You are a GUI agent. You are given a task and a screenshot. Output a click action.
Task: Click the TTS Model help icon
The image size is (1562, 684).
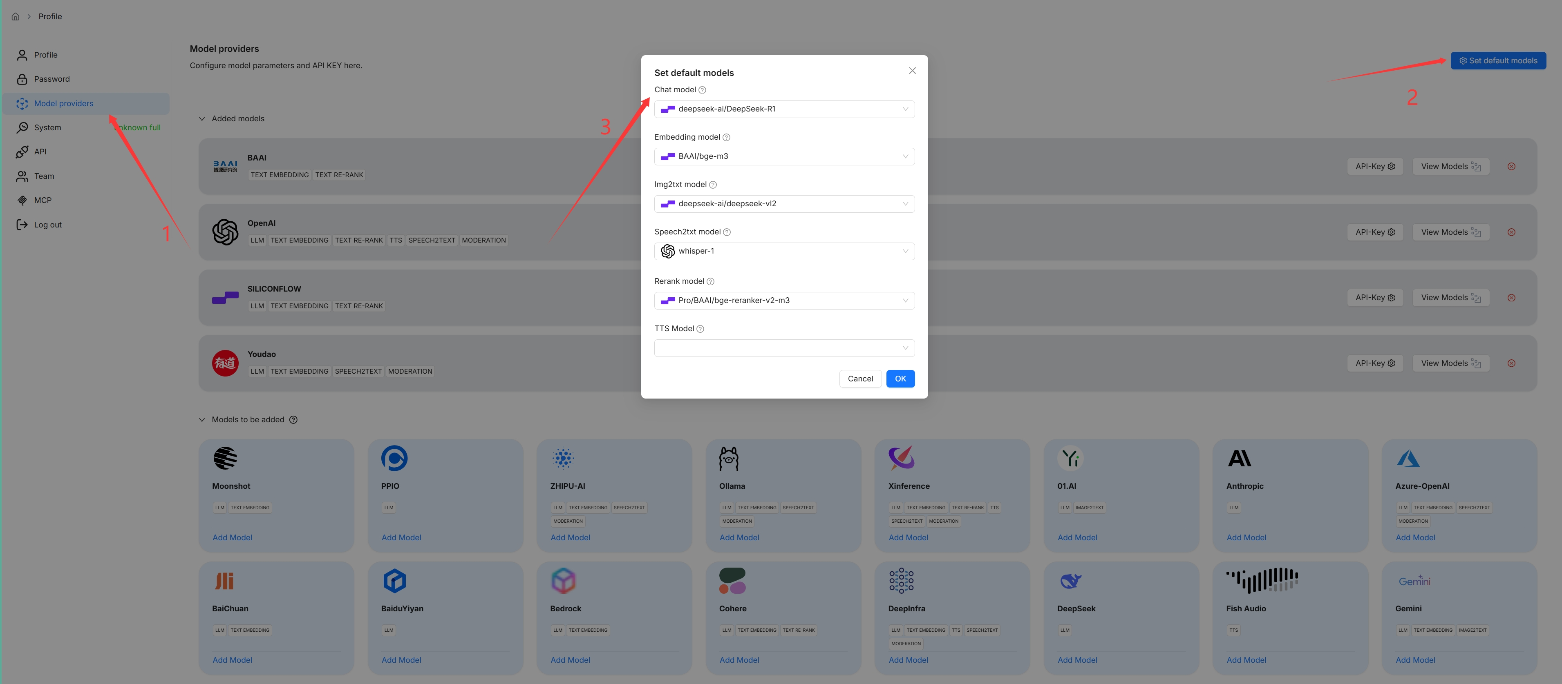point(700,329)
